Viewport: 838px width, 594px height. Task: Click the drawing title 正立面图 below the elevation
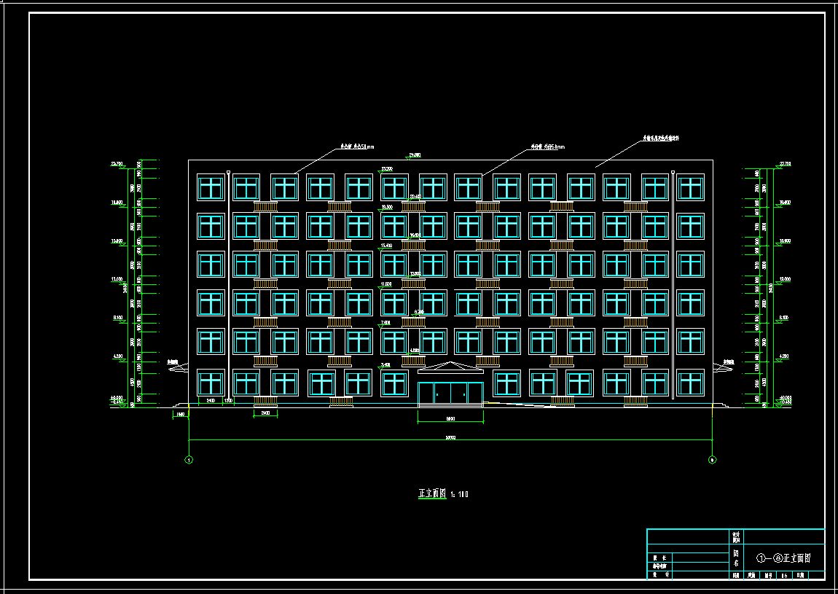tap(431, 493)
